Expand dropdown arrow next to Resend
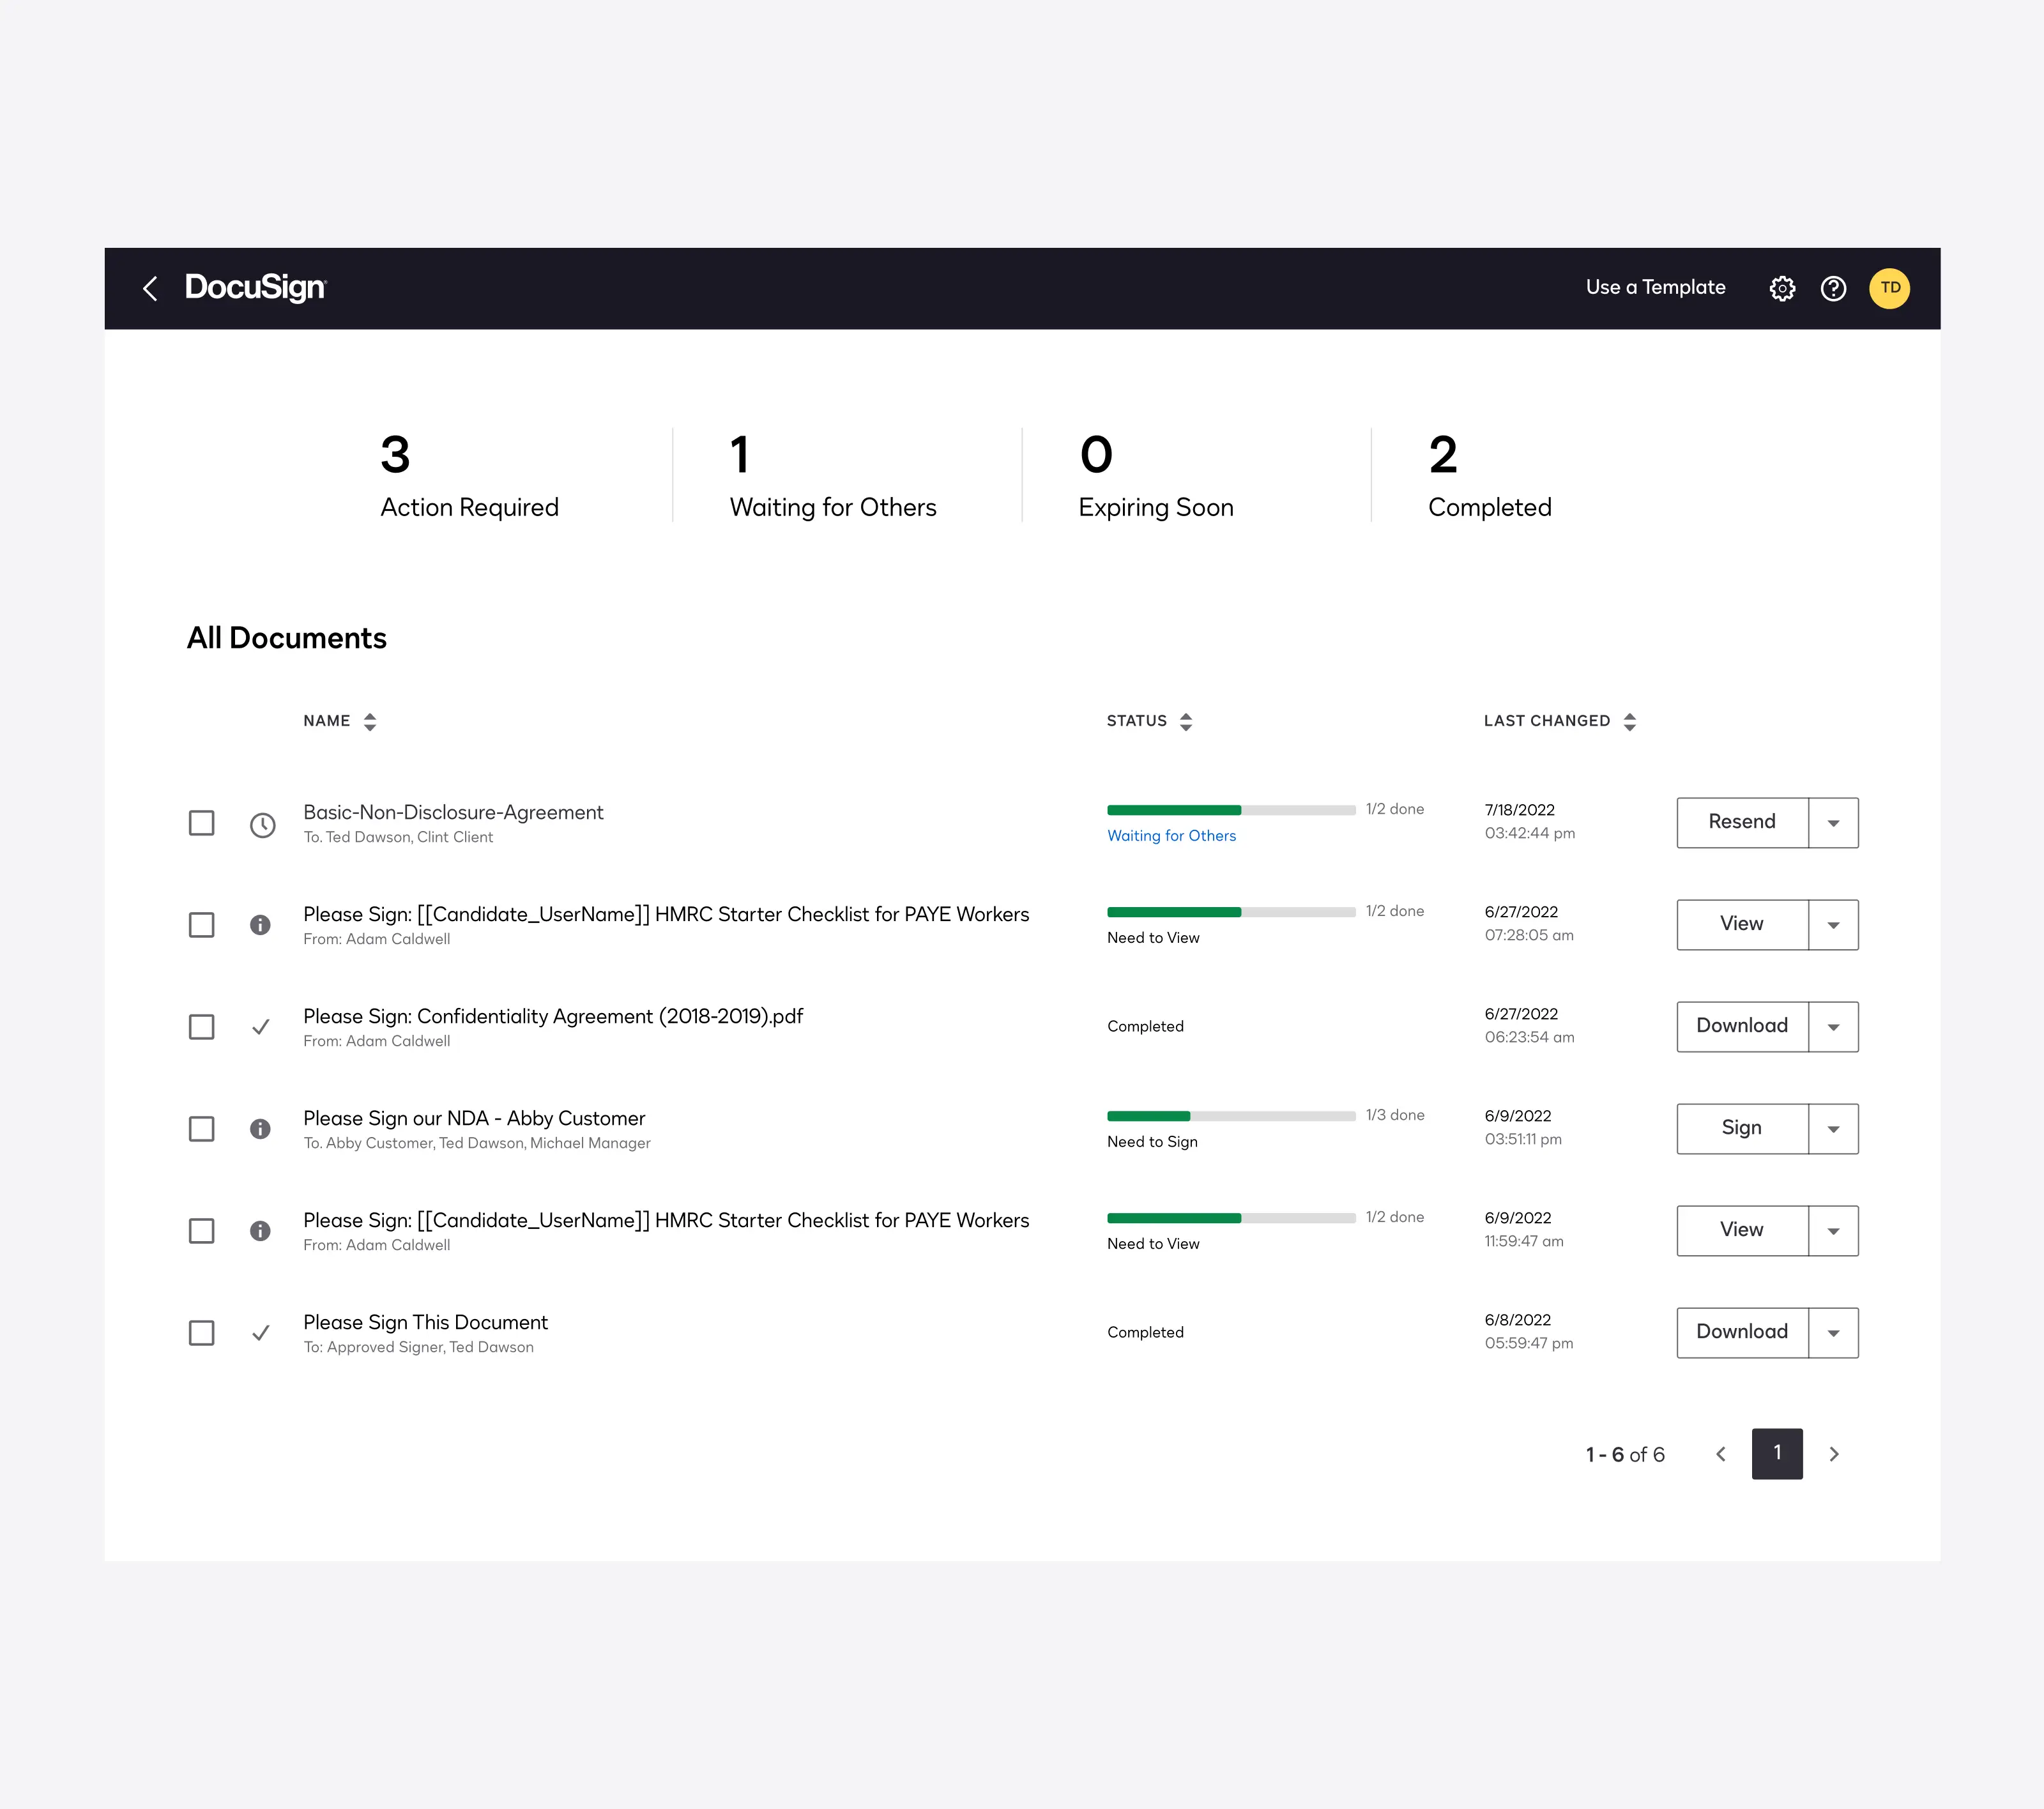This screenshot has height=1809, width=2044. 1833,823
